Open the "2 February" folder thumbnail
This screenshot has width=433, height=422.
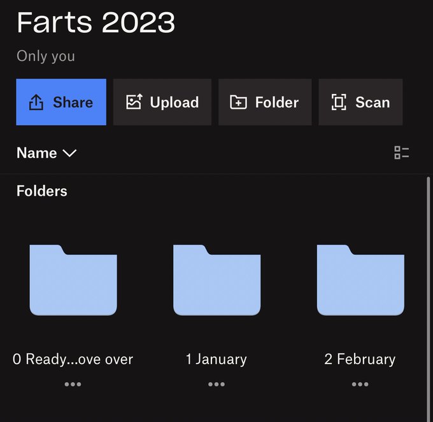pos(360,280)
